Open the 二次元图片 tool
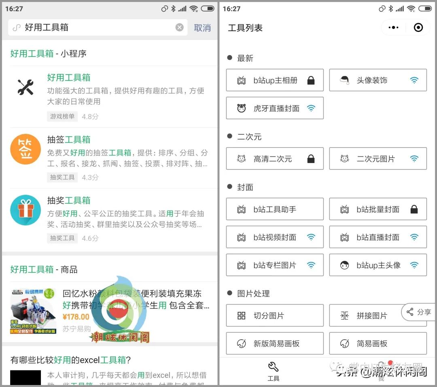This screenshot has height=387, width=437. pyautogui.click(x=378, y=159)
